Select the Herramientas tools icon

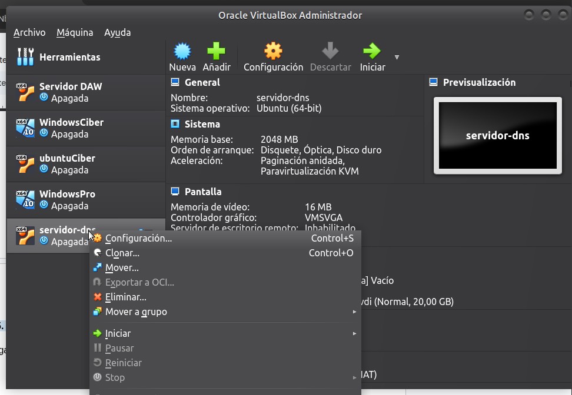(25, 57)
